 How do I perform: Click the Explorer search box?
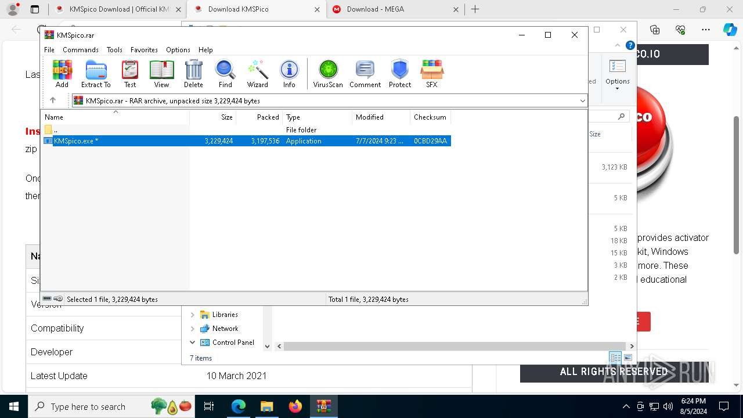coord(609,117)
